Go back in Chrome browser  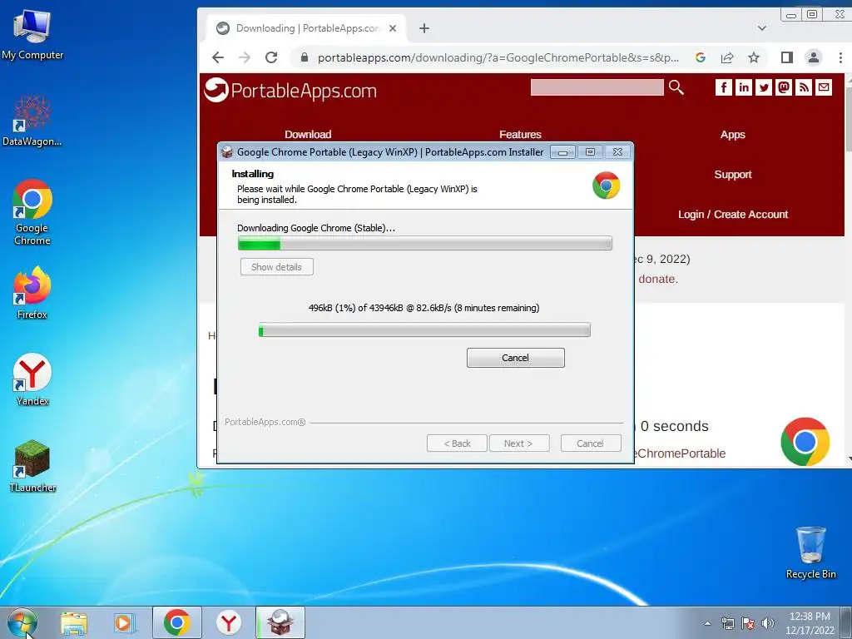[x=218, y=57]
